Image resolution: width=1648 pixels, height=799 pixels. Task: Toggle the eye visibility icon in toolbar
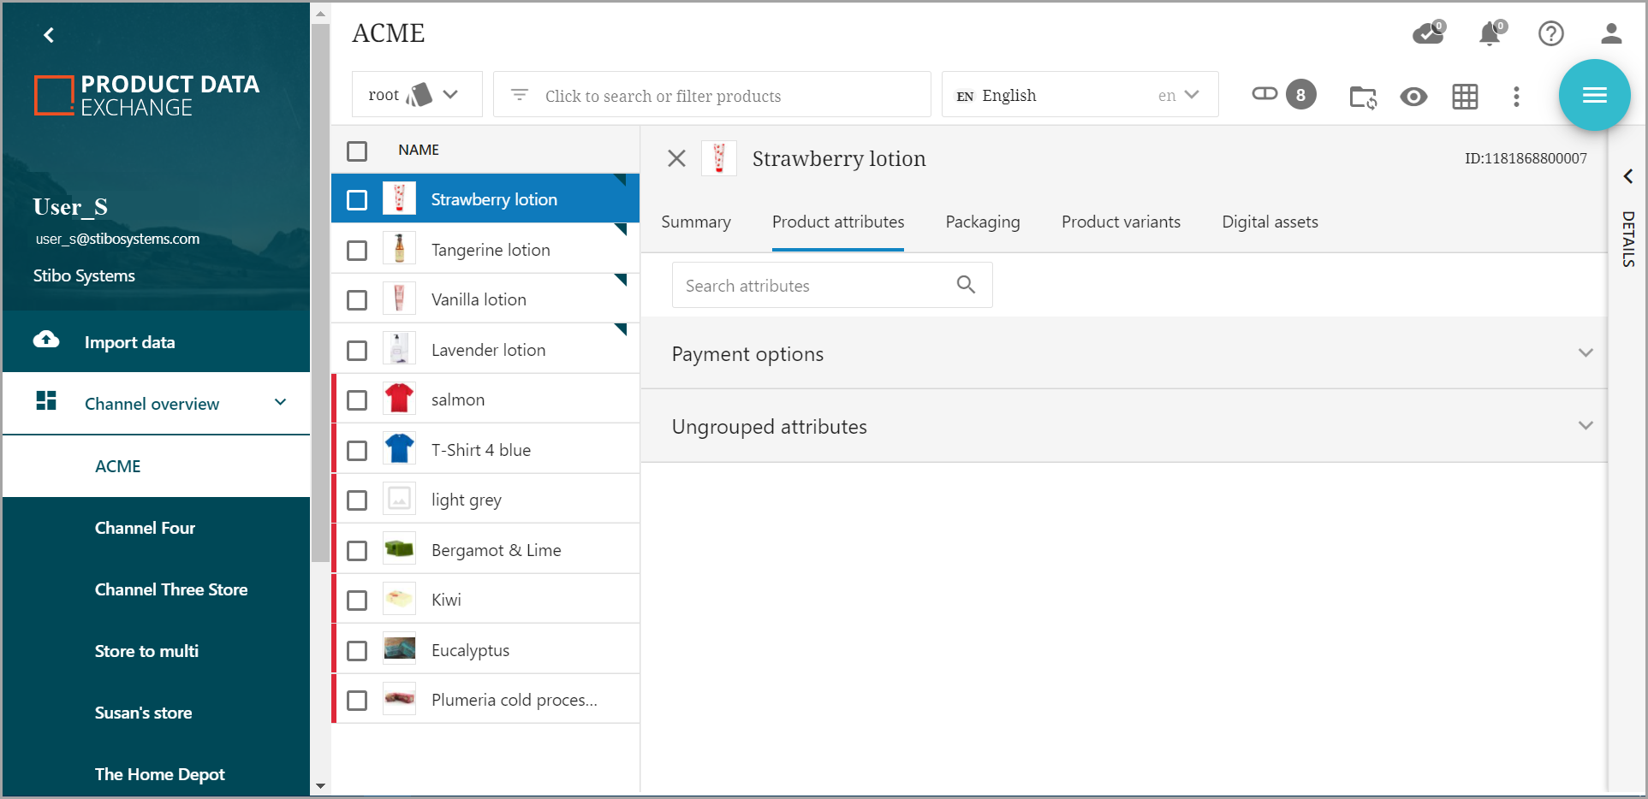(x=1413, y=97)
